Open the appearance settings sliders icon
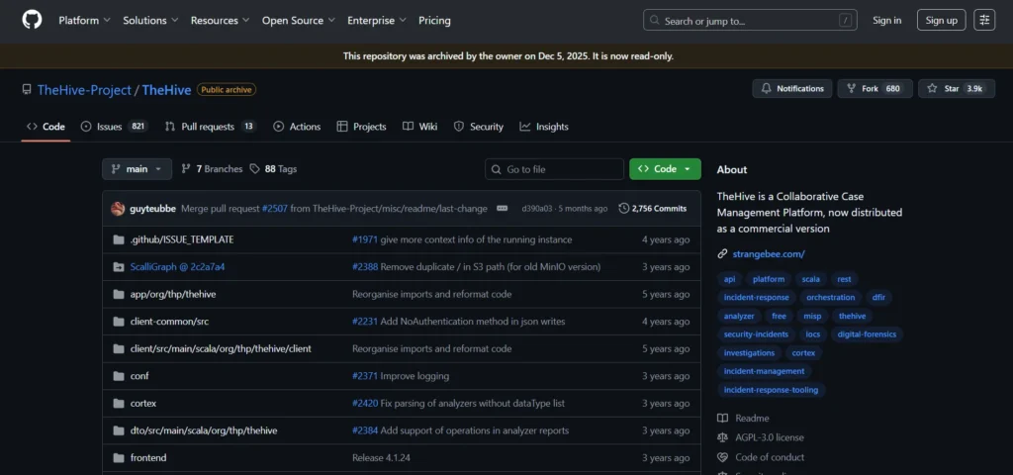This screenshot has height=475, width=1013. (984, 20)
